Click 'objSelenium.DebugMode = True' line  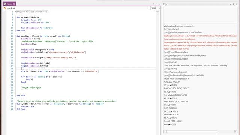pyautogui.click(x=37, y=49)
